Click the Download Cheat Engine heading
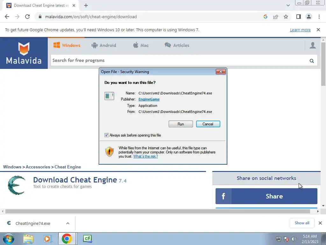The width and height of the screenshot is (326, 245). [75, 180]
